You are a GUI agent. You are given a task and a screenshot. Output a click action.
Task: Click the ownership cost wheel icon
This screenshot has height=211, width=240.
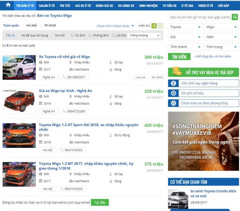(x=173, y=93)
